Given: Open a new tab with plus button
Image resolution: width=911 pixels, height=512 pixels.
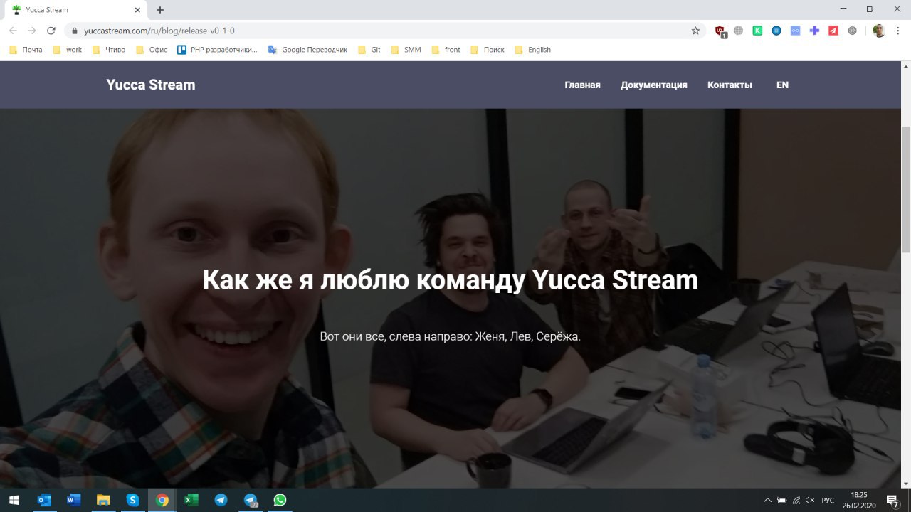Looking at the screenshot, I should point(160,10).
